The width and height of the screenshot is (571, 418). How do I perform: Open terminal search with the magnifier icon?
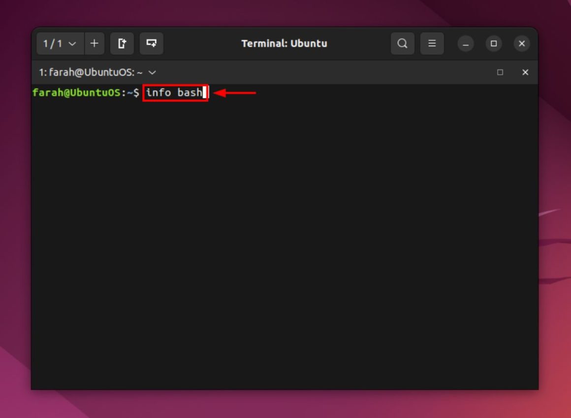(402, 43)
